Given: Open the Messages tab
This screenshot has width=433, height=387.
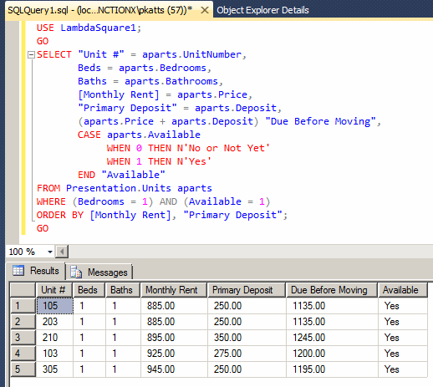Looking at the screenshot, I should point(99,272).
